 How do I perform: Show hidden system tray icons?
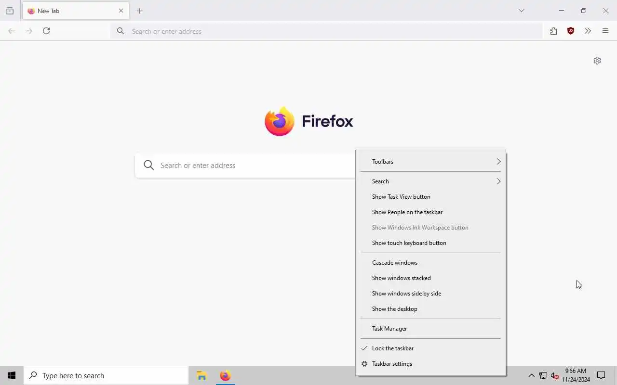pos(531,376)
